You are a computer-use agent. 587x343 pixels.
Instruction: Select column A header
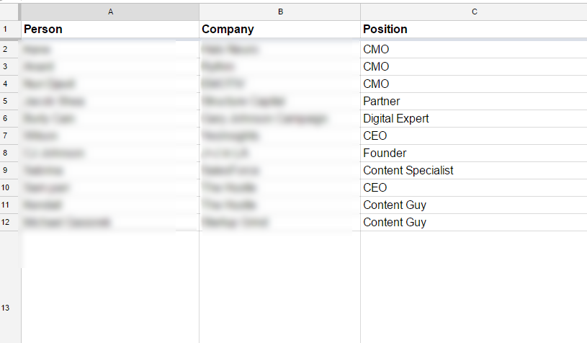[110, 12]
